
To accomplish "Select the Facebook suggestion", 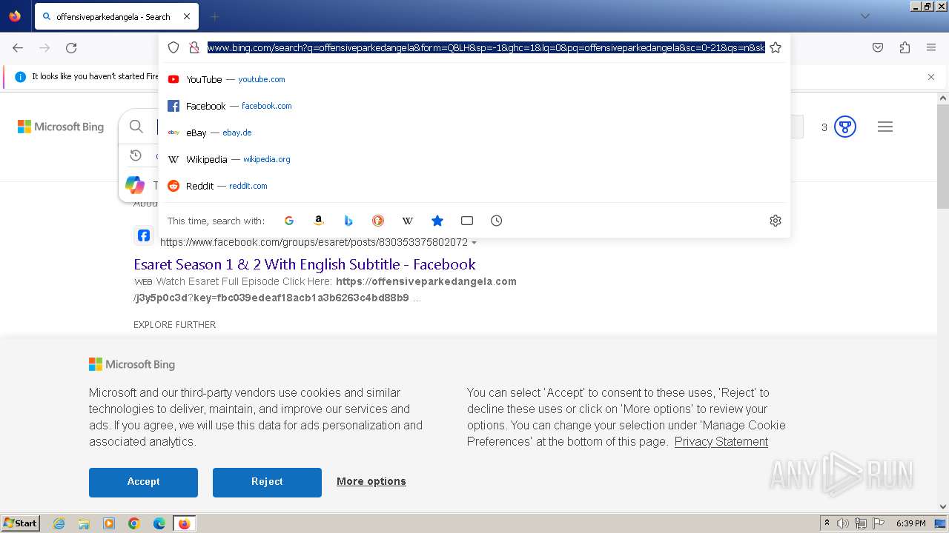I will [474, 106].
